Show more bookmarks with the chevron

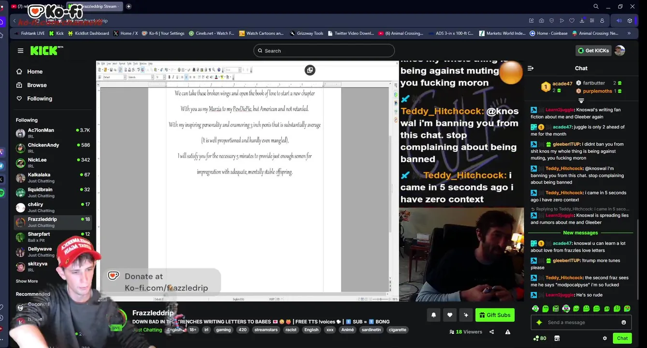click(x=629, y=33)
